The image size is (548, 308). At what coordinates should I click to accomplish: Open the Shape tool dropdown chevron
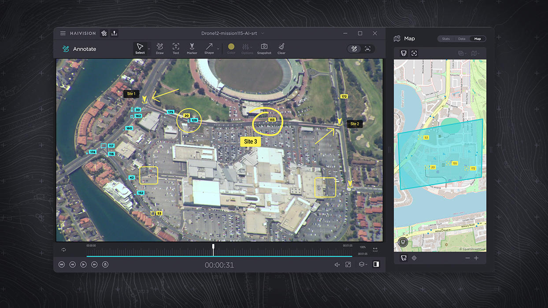point(218,48)
